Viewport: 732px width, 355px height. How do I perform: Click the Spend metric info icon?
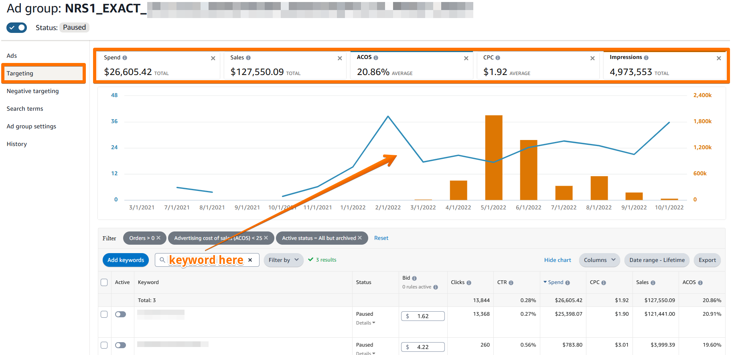pos(125,58)
